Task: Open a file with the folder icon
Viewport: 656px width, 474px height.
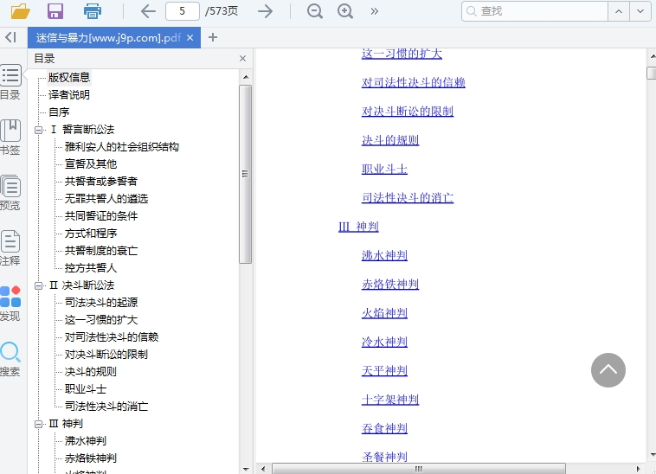Action: pyautogui.click(x=20, y=11)
